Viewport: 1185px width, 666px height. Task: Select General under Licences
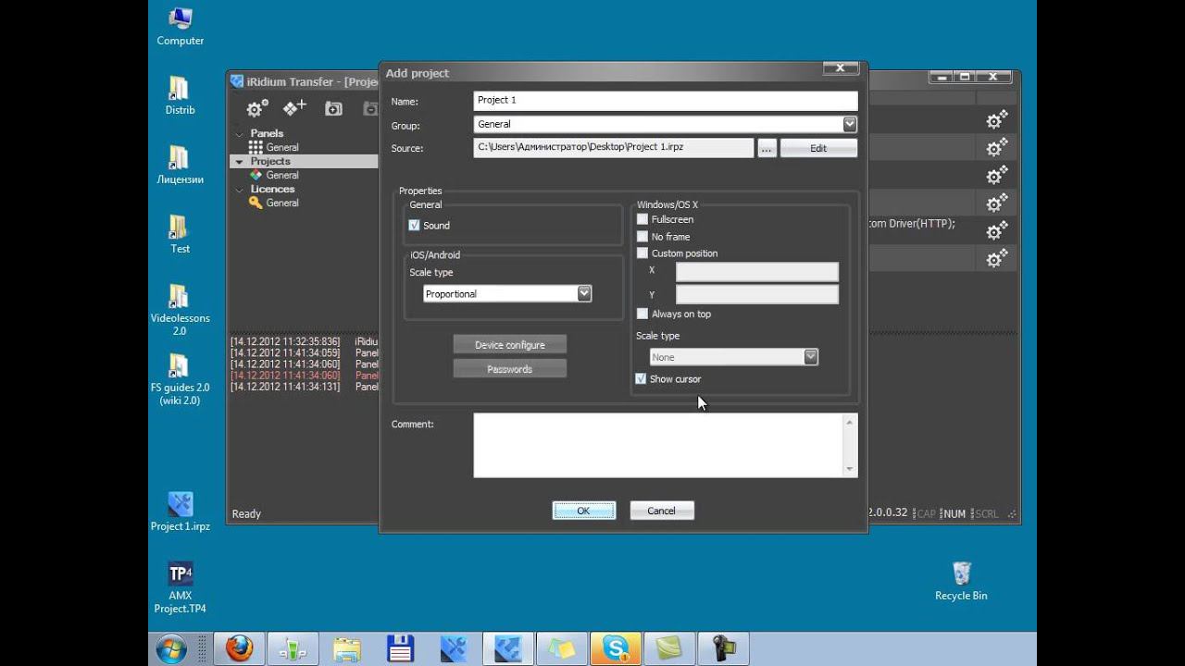coord(282,203)
